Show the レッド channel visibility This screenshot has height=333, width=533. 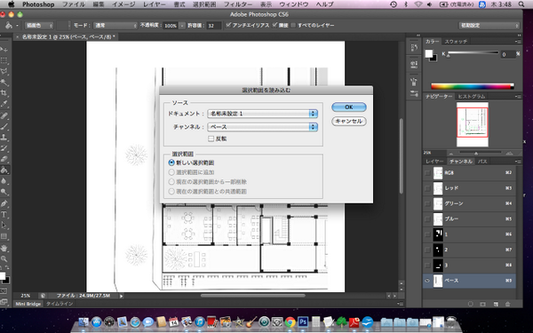pyautogui.click(x=427, y=188)
